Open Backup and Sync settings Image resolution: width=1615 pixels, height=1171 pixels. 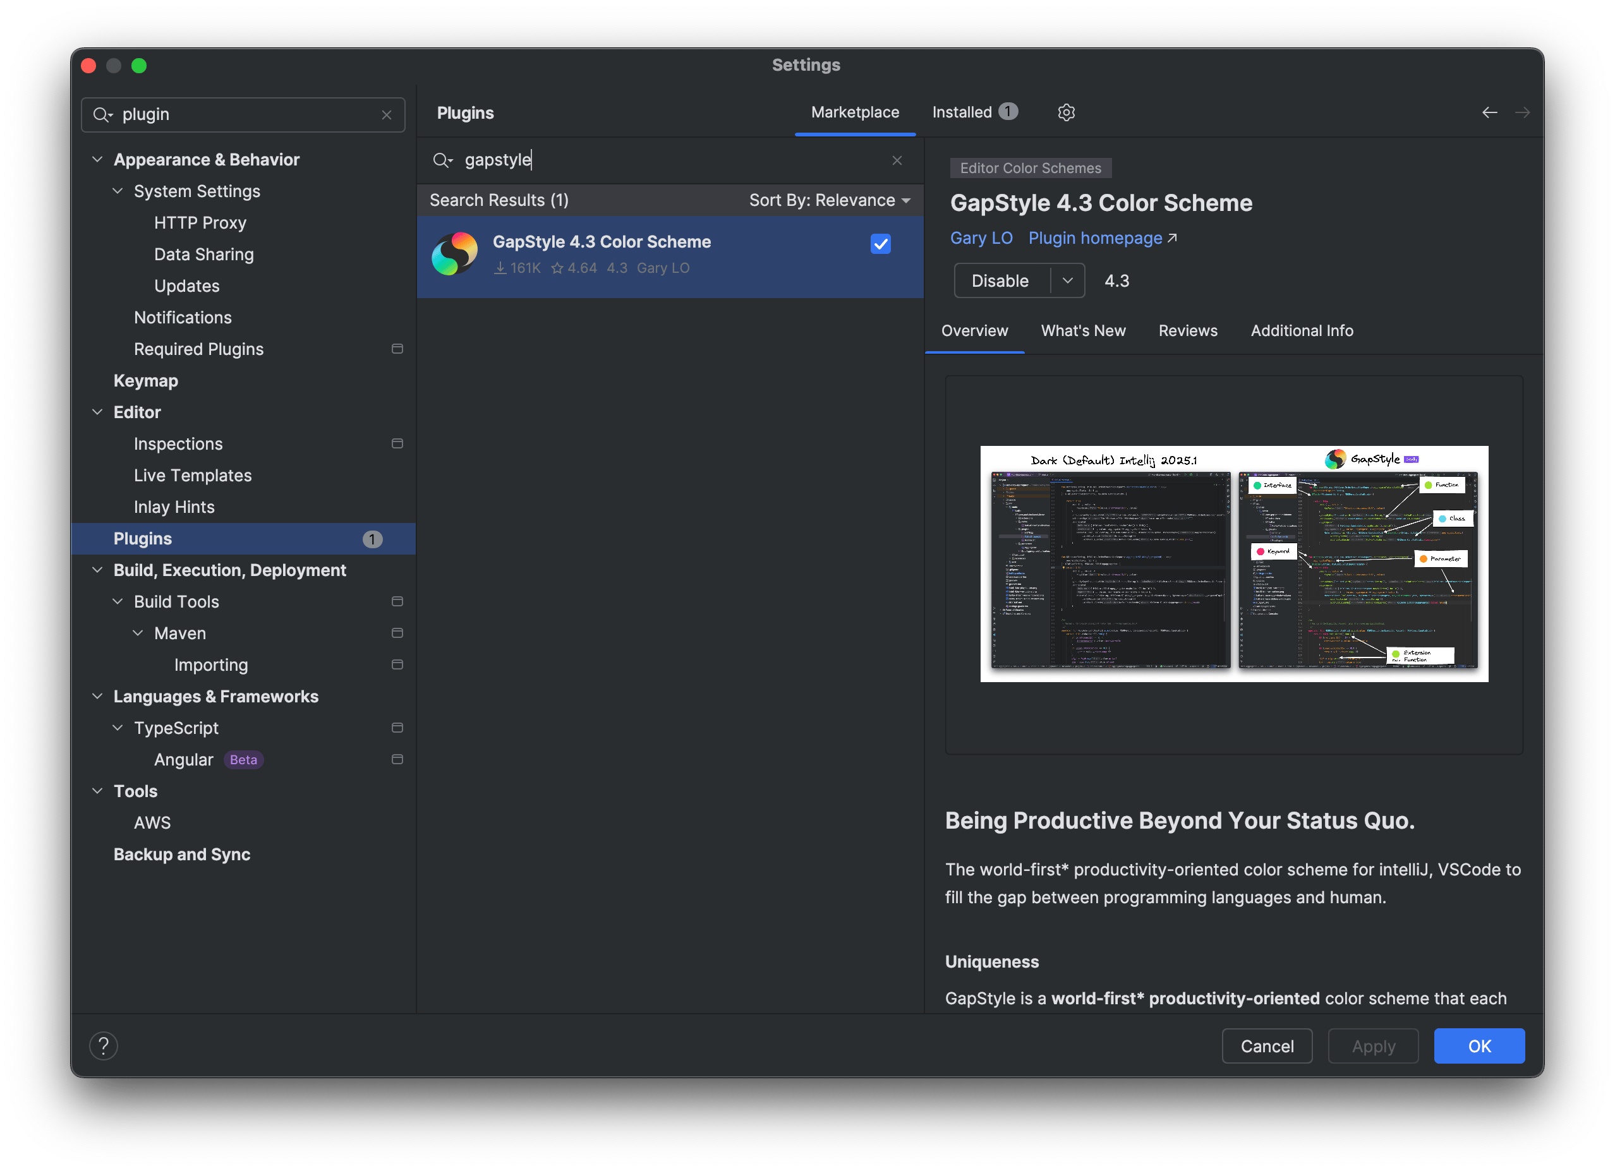coord(181,854)
